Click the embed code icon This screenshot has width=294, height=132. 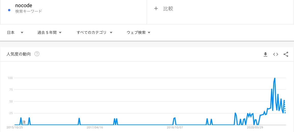(x=276, y=54)
